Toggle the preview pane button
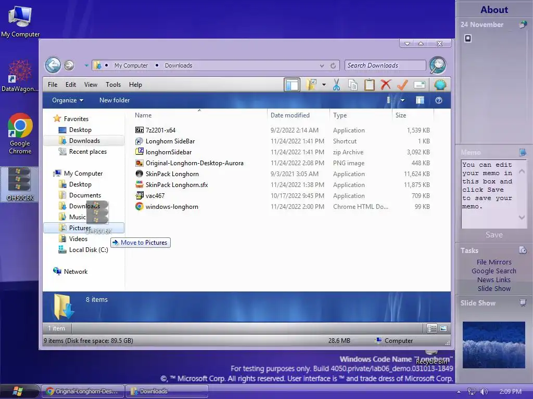This screenshot has height=399, width=533. click(420, 100)
